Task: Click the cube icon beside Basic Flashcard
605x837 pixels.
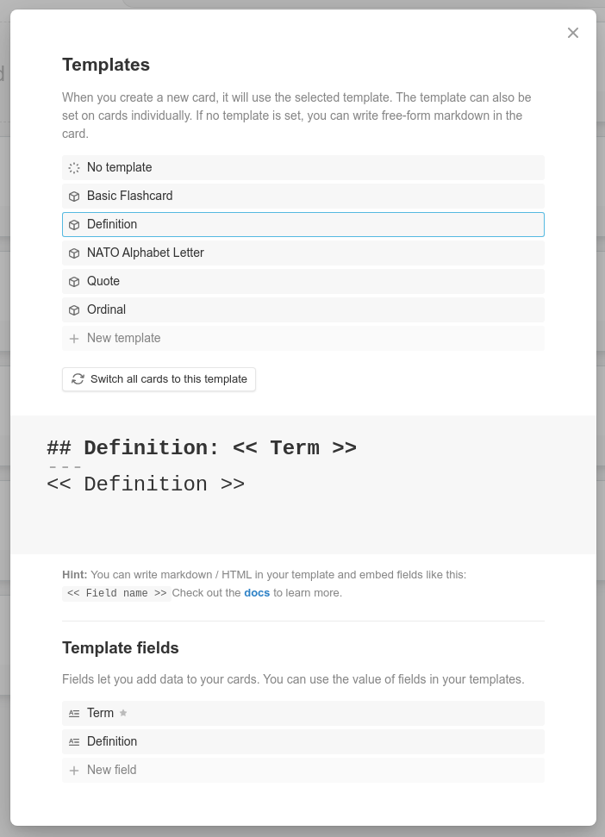Action: pos(74,197)
